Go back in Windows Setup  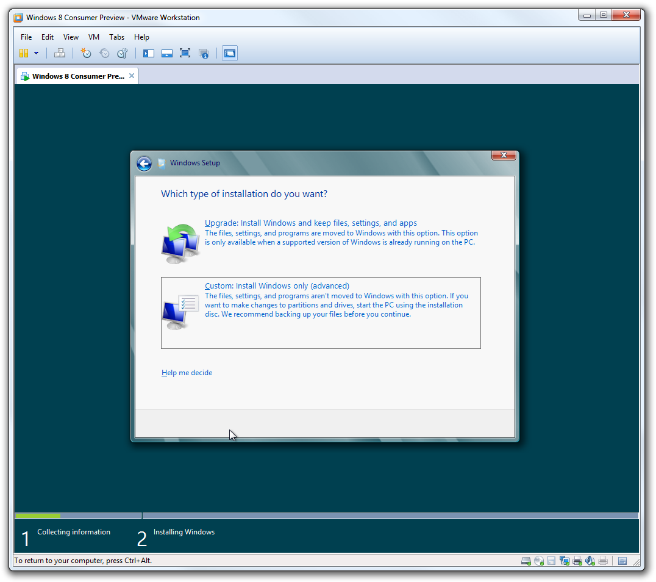(x=144, y=163)
